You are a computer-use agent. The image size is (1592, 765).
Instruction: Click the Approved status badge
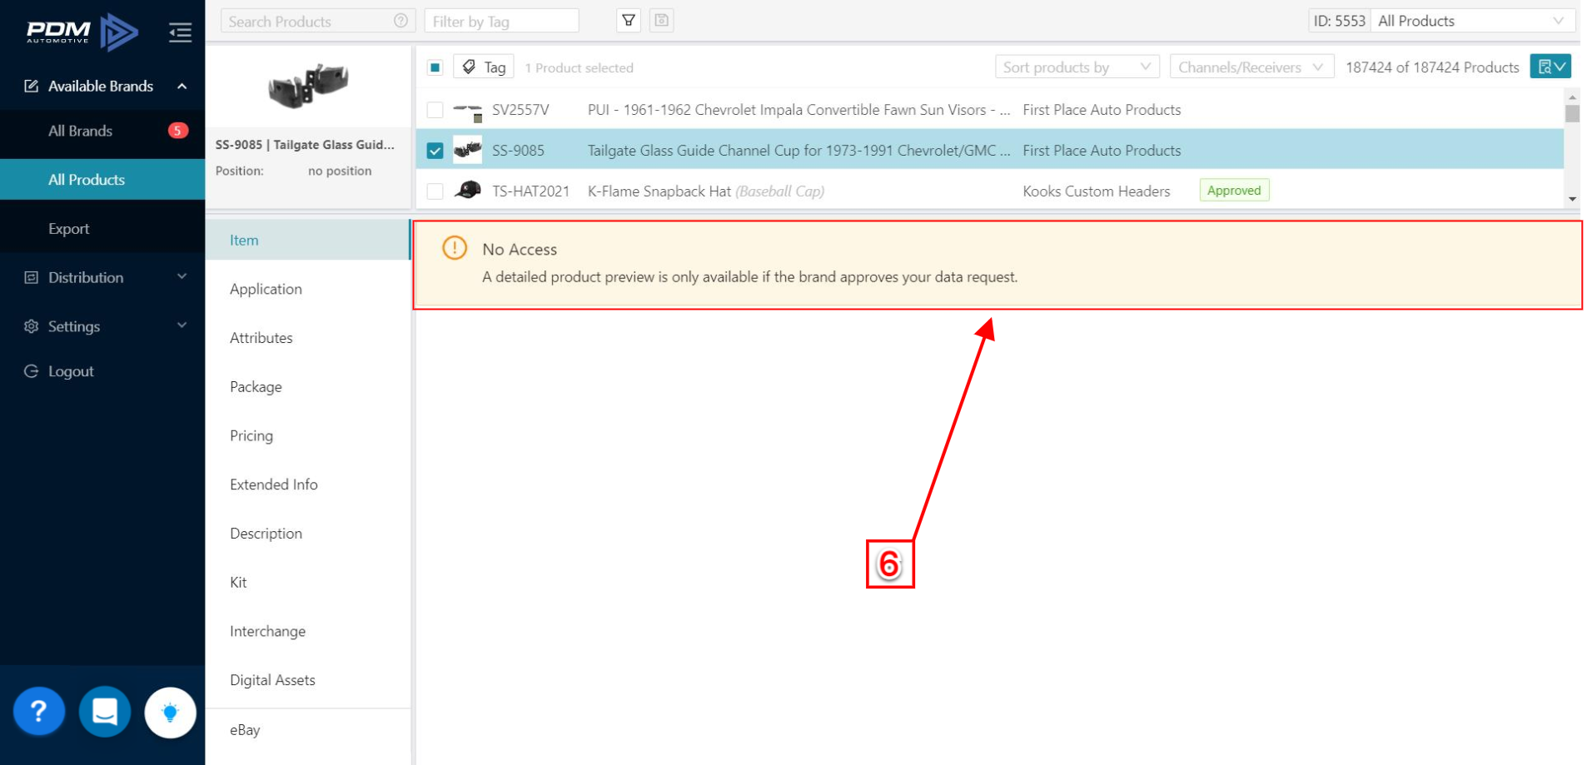pyautogui.click(x=1234, y=191)
